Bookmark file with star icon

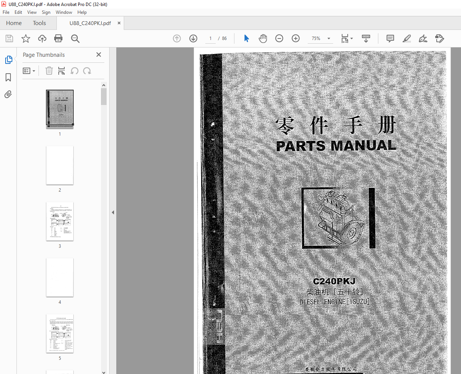[x=26, y=38]
